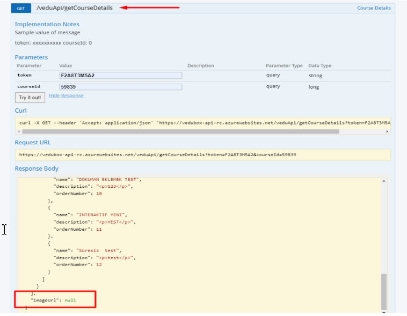
Task: Collapse the /veduApi/getCourseDetails operation path
Action: [74, 8]
